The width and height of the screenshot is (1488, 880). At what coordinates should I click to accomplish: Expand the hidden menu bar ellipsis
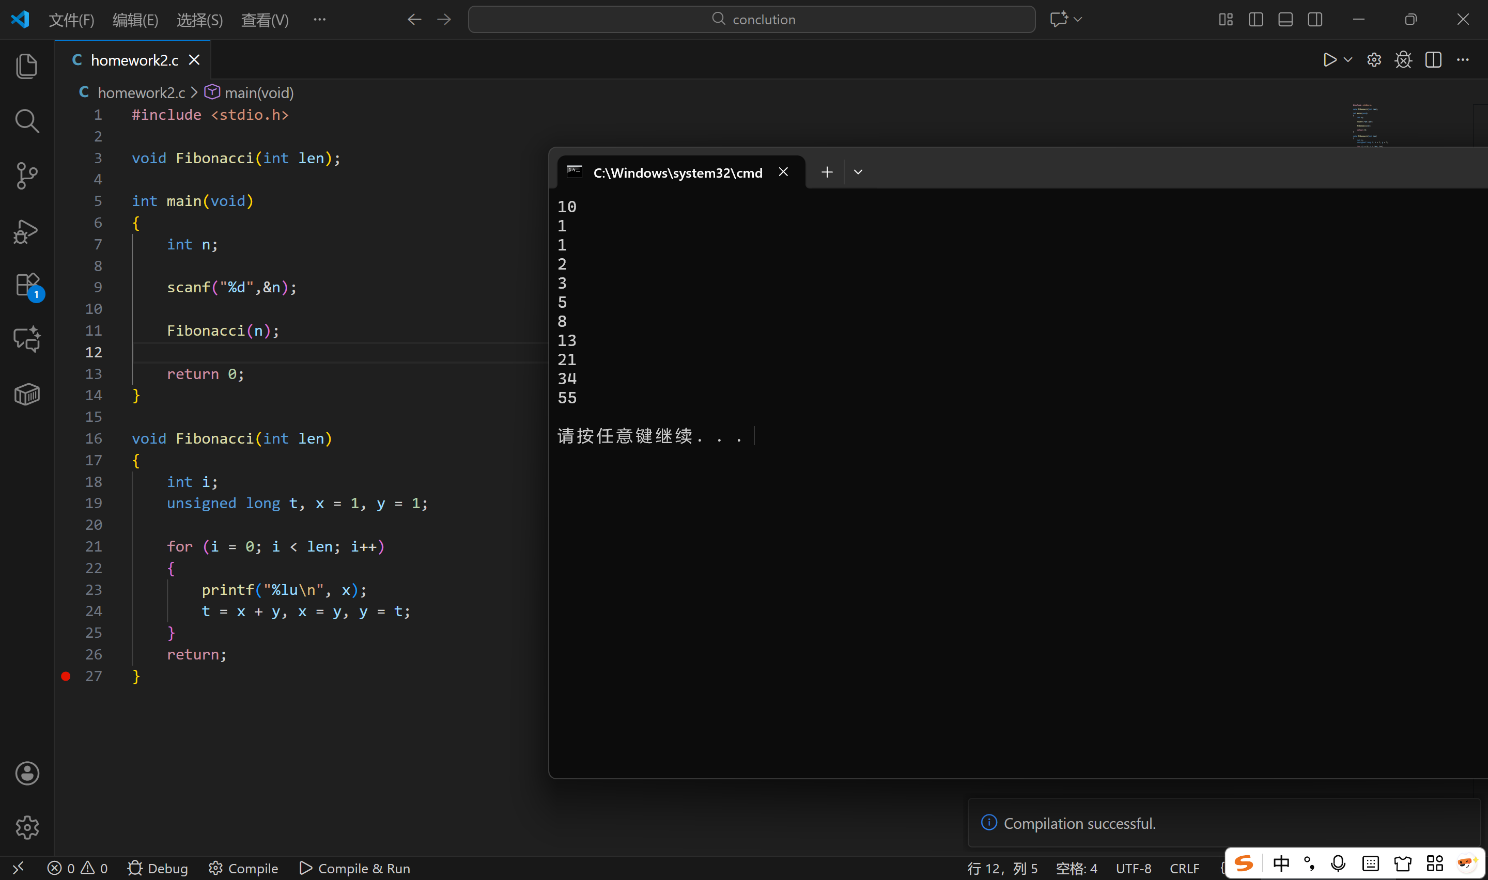[x=319, y=20]
